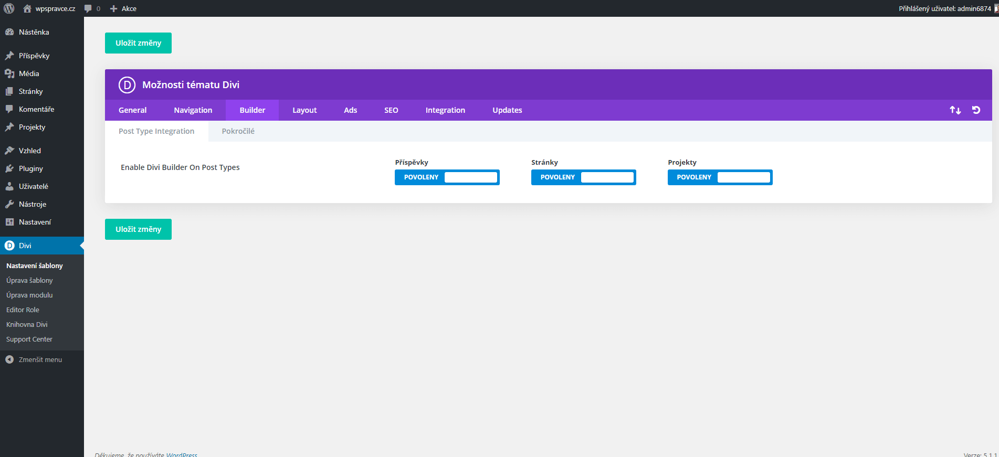Click wpspravce.cz site name link
Screen dimensions: 999x457
tap(55, 9)
